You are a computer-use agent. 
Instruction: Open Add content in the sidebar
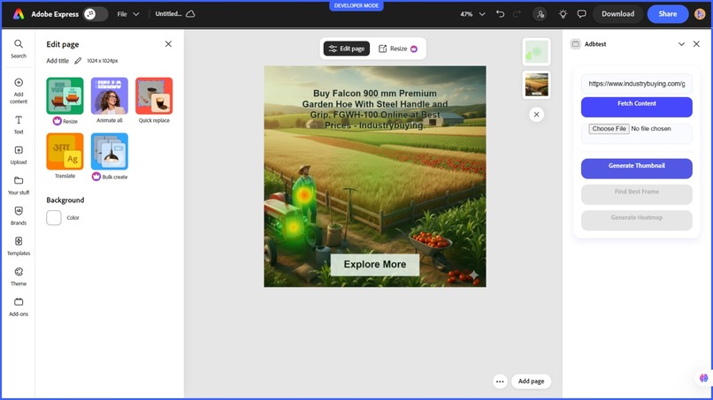tap(19, 91)
